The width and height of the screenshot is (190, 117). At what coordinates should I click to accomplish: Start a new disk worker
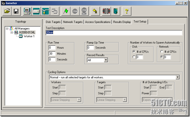coord(36,11)
